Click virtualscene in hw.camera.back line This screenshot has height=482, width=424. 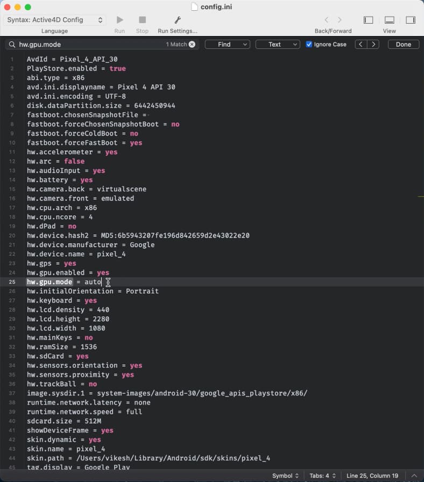pos(122,189)
